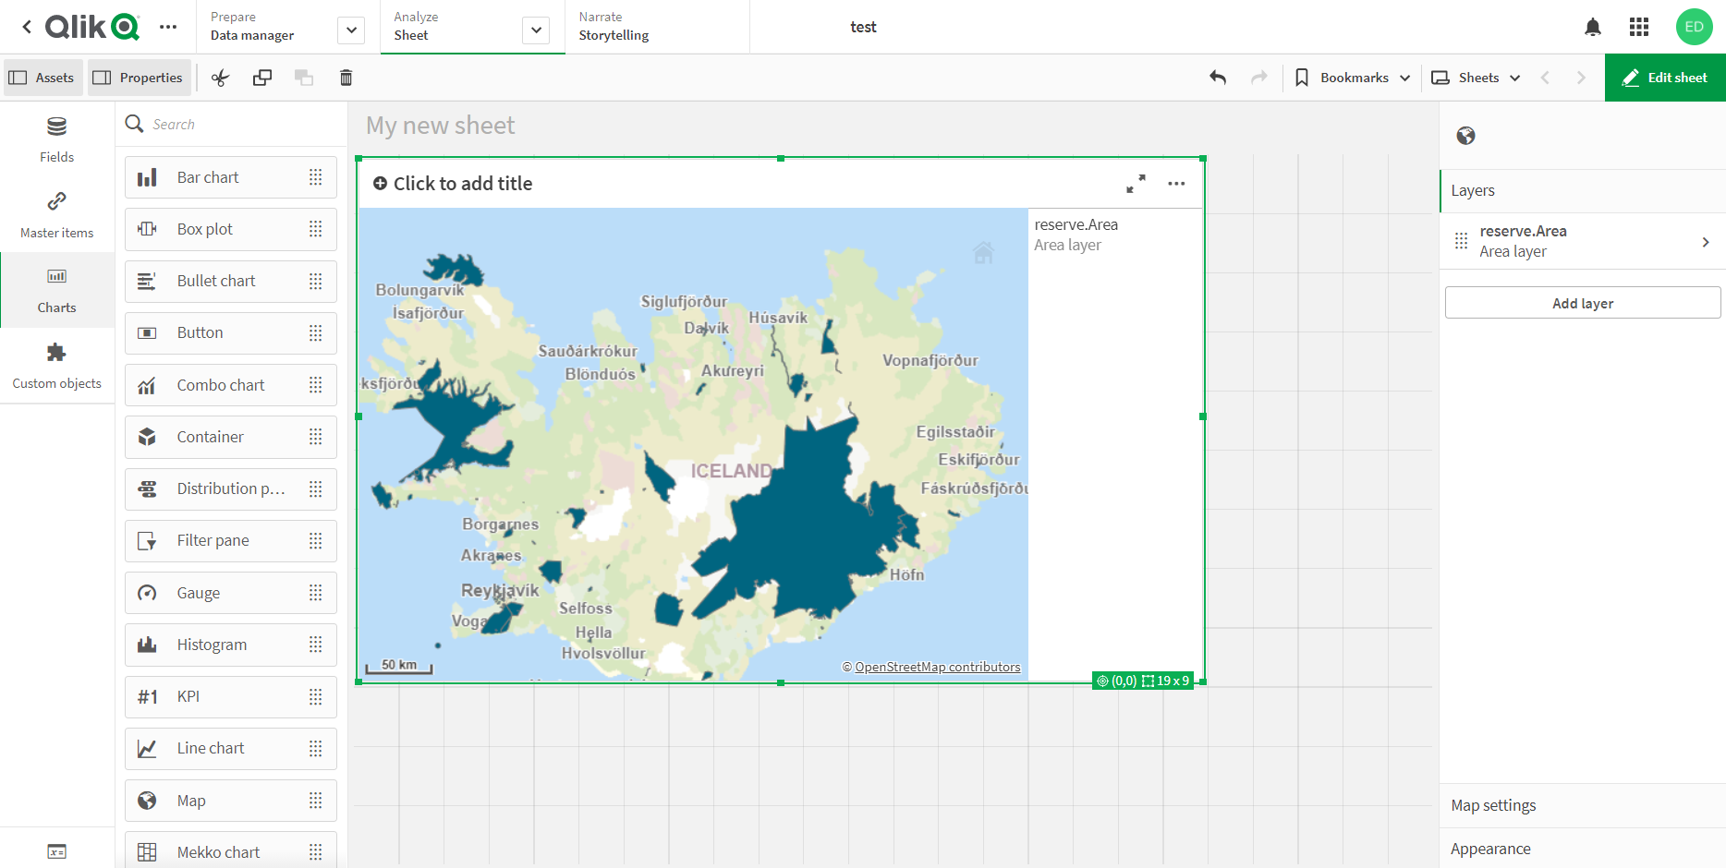Click the copy icon in the toolbar
The height and width of the screenshot is (868, 1726).
(261, 78)
